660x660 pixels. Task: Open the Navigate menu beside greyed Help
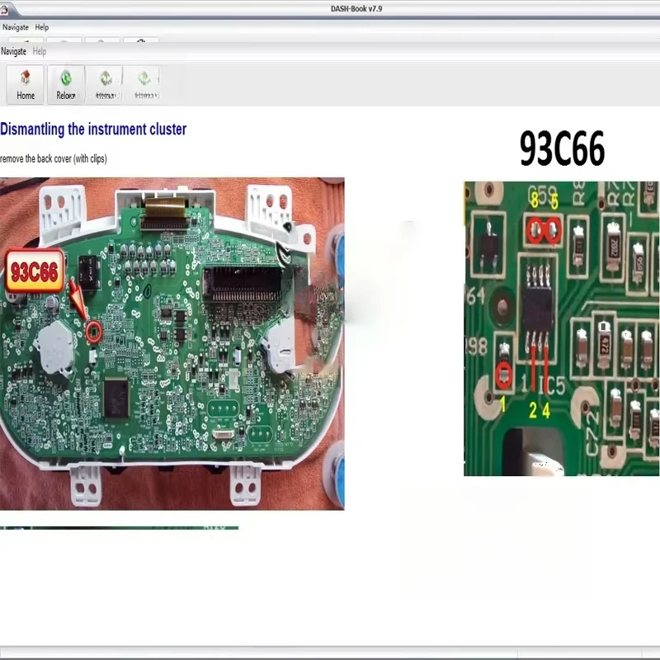pyautogui.click(x=13, y=51)
